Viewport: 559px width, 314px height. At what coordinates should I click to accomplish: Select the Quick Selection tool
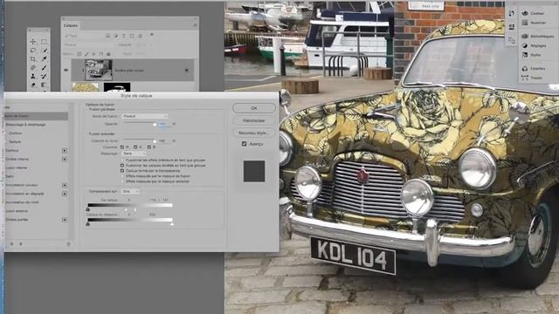coord(44,51)
